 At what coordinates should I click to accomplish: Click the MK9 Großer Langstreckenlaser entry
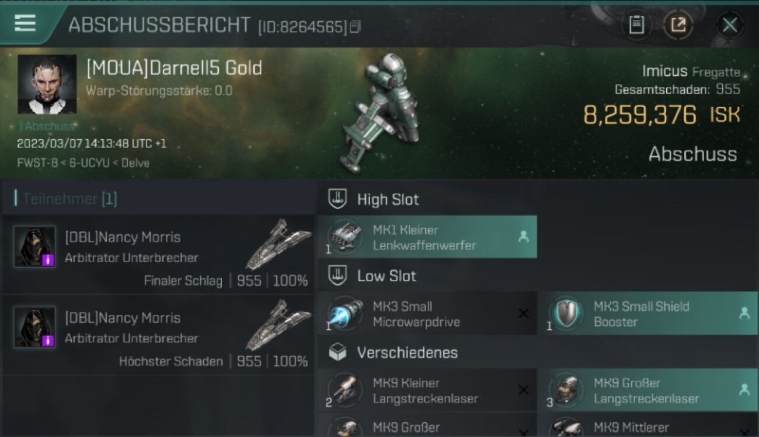click(648, 390)
